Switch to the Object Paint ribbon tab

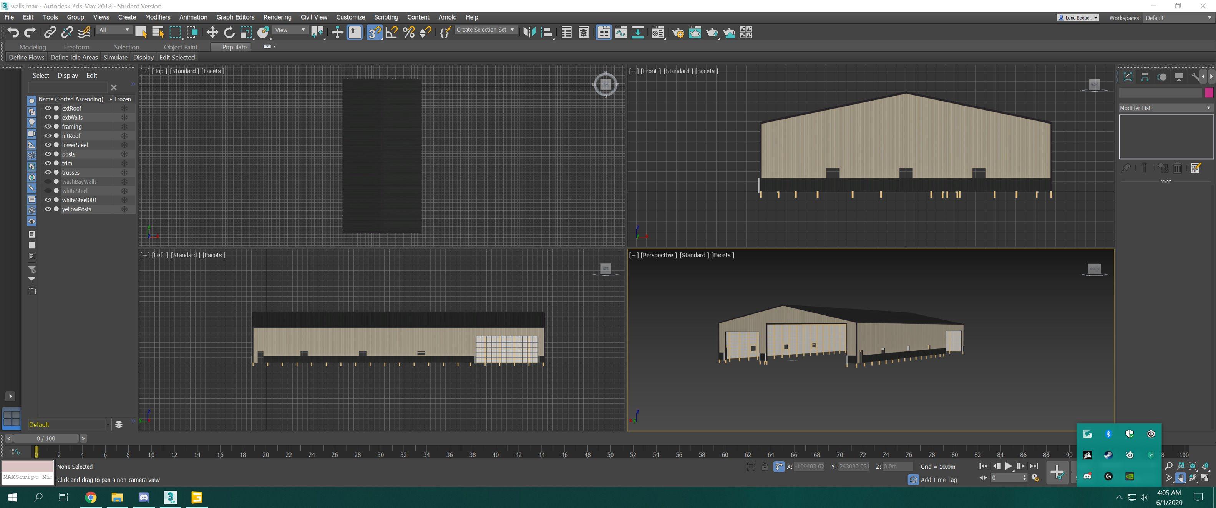pyautogui.click(x=180, y=47)
